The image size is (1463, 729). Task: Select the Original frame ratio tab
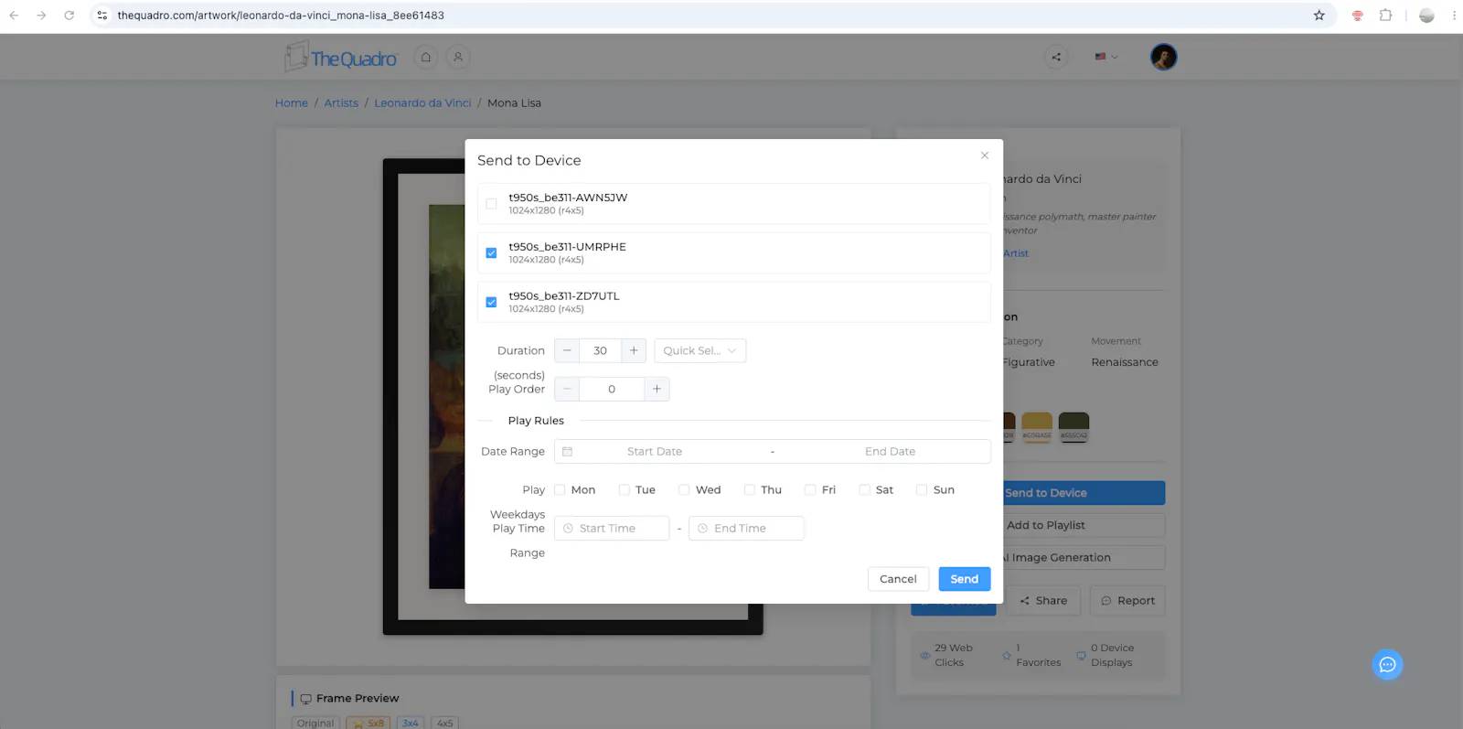(315, 723)
